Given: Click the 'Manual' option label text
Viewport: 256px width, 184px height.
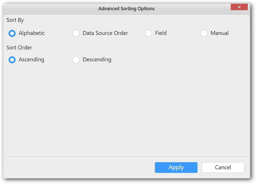Looking at the screenshot, I should tap(219, 33).
